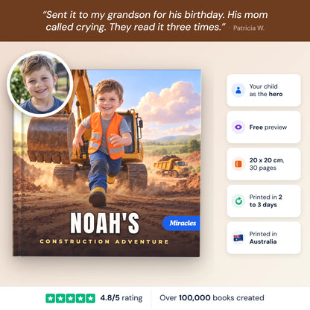Image resolution: width=310 pixels, height=310 pixels.
Task: Open the Free preview card
Action: [264, 127]
